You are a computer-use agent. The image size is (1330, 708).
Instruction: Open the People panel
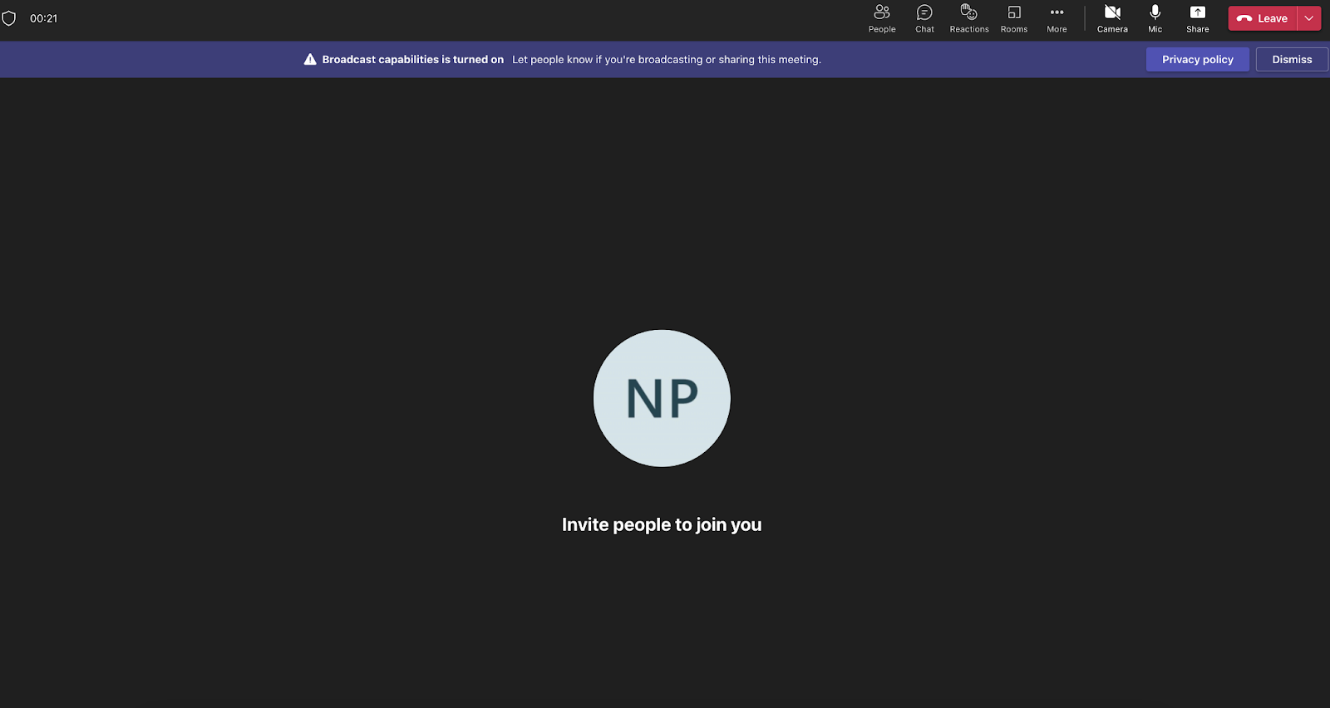point(882,18)
